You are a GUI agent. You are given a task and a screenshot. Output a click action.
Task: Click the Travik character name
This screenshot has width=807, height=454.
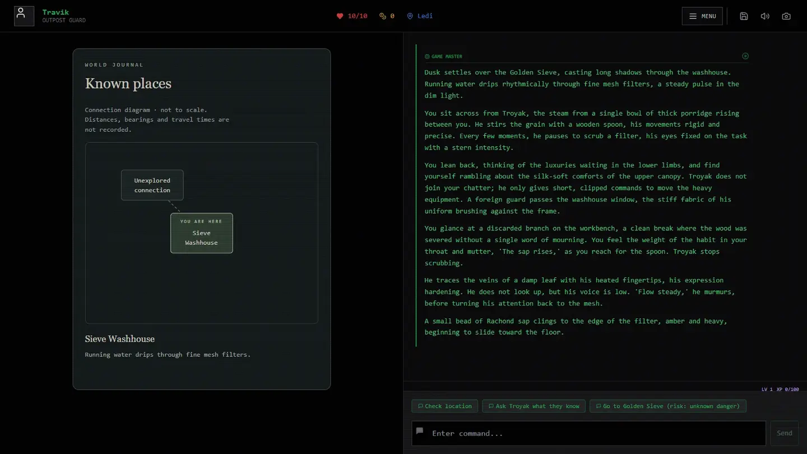tap(55, 12)
